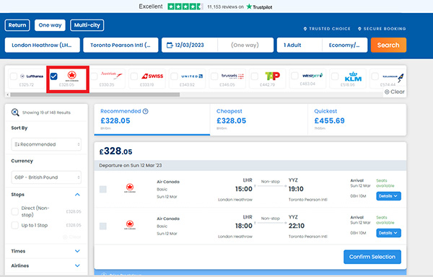Click the orange Search button
Screen dimensions: 433x277
pyautogui.click(x=388, y=45)
